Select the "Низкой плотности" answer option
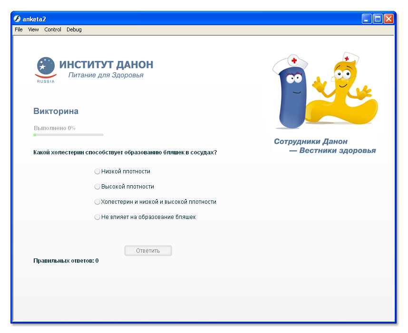Viewport: 408px width, 333px height. pos(97,171)
